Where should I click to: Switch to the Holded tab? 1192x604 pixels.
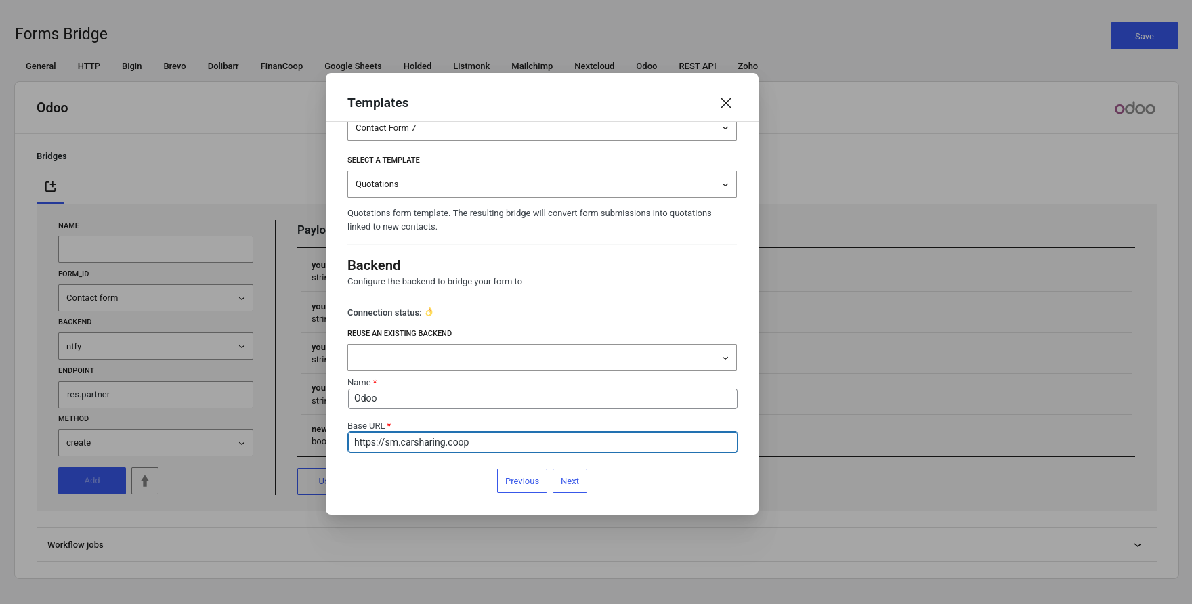click(x=417, y=66)
